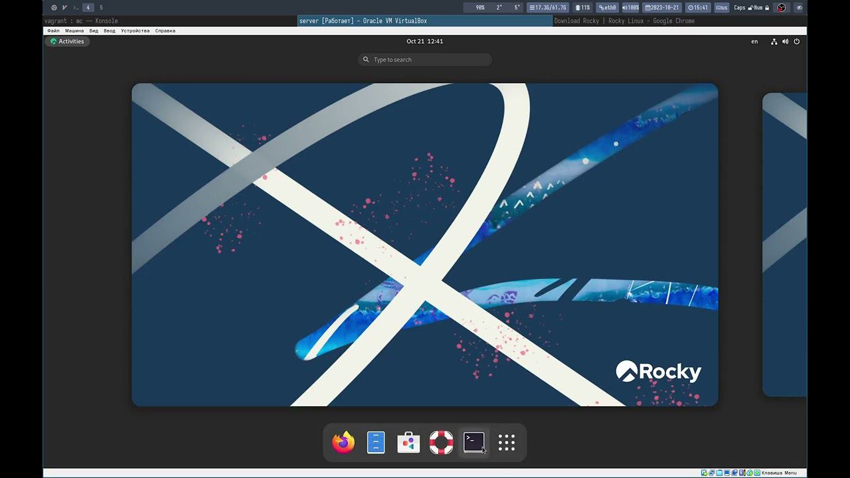The width and height of the screenshot is (850, 478).
Task: Open the Машина menu
Action: click(x=74, y=31)
